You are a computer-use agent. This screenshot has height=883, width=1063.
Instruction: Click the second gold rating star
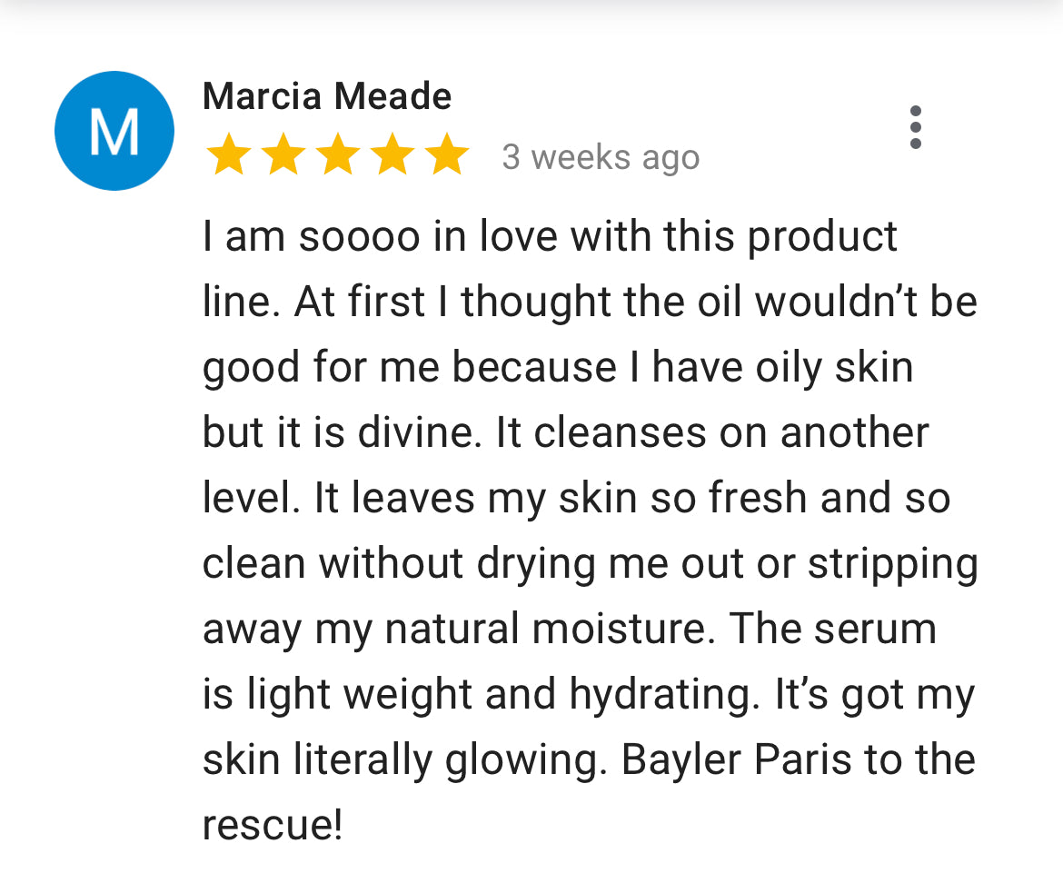[283, 155]
